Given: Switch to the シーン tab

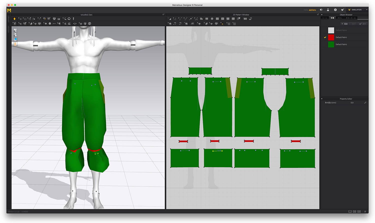Looking at the screenshot, I should 325,18.
